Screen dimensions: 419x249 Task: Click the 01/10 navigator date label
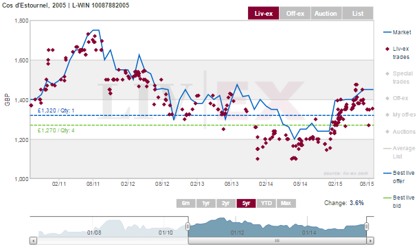[x=166, y=233]
